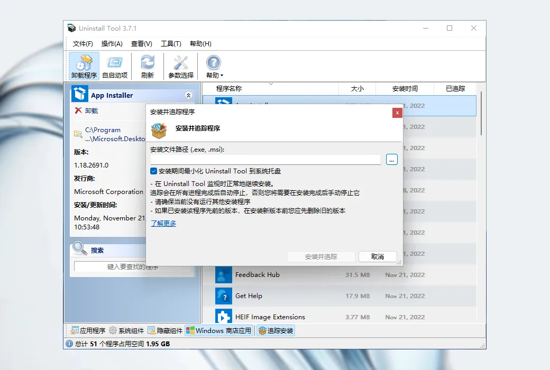
Task: Click the folder icon beside program path
Action: tap(78, 134)
